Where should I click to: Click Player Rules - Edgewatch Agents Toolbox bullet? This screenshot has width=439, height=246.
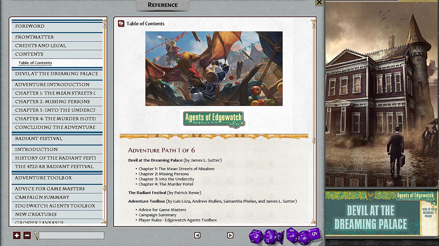pyautogui.click(x=178, y=220)
